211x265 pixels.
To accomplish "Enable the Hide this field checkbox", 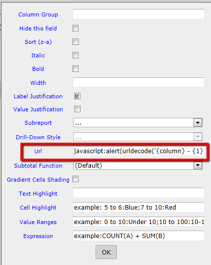I will point(75,28).
